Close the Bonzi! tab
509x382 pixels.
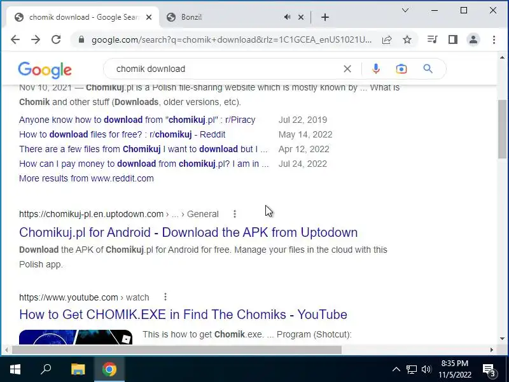301,17
